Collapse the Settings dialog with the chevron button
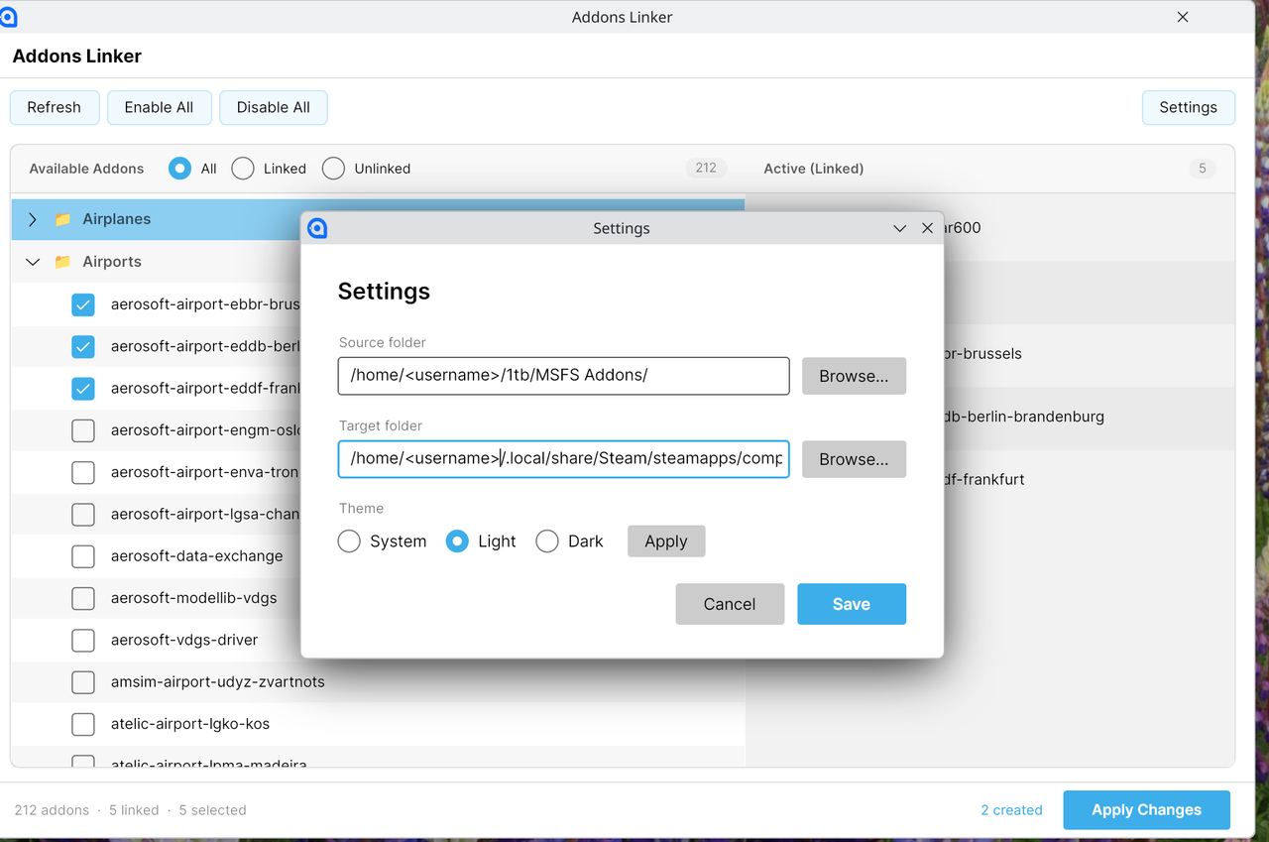 pos(899,228)
